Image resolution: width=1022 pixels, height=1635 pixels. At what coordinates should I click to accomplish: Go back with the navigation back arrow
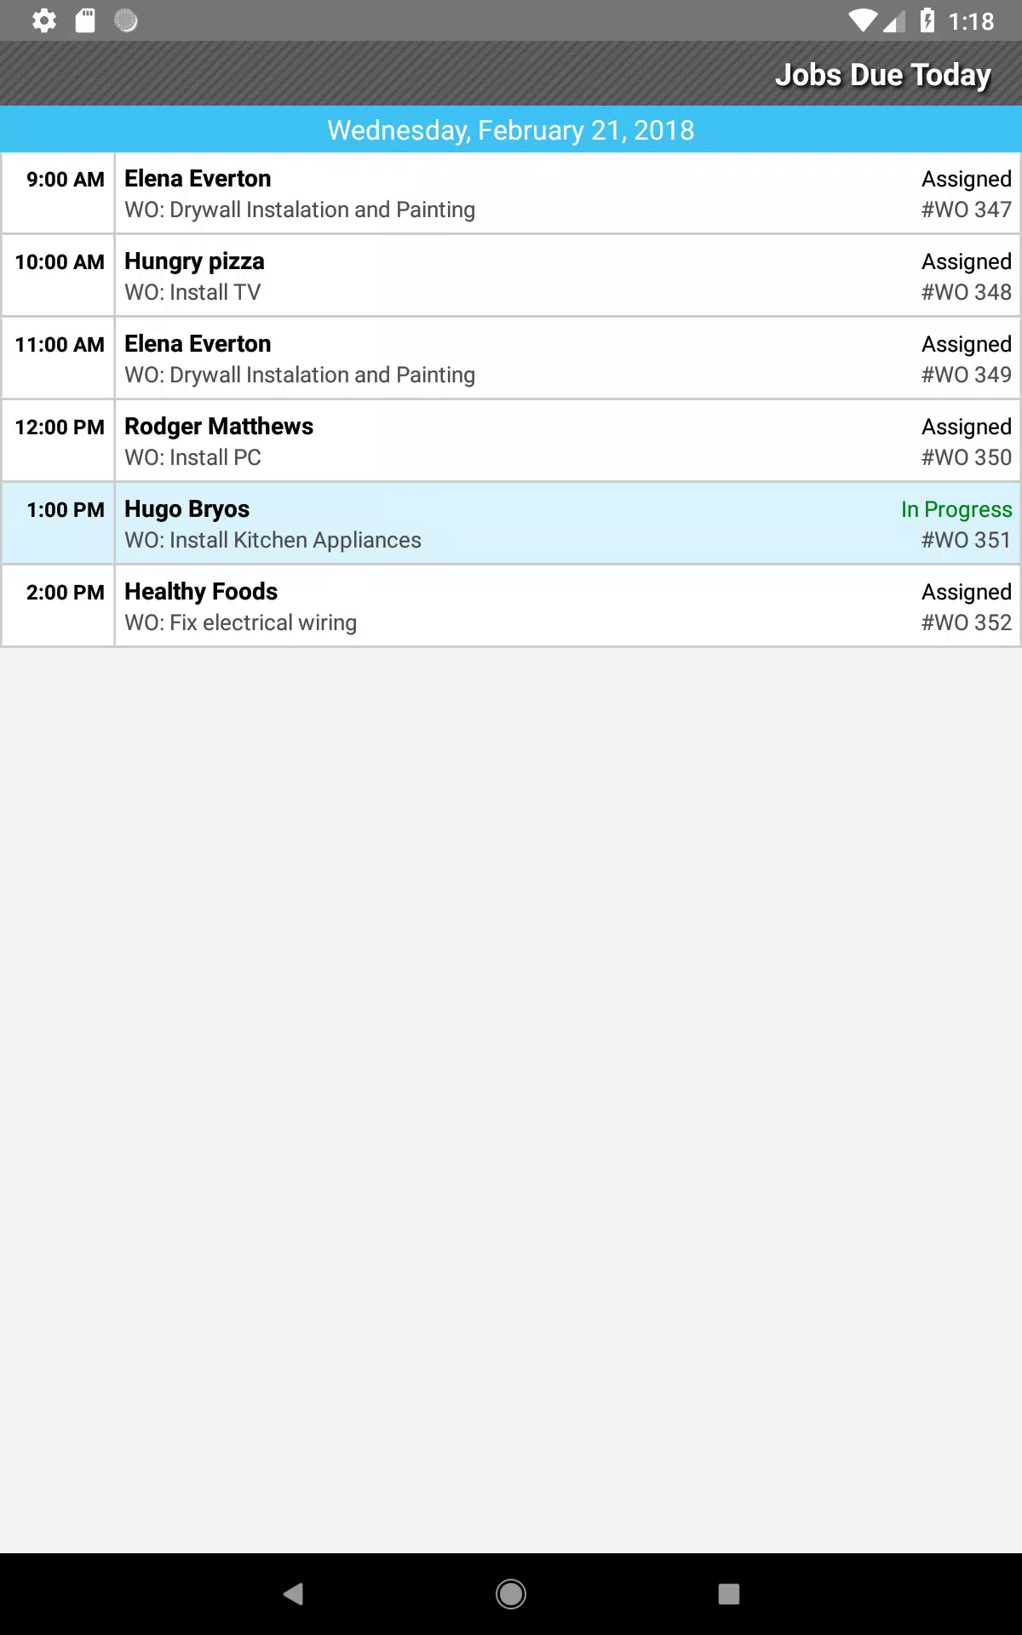click(293, 1593)
